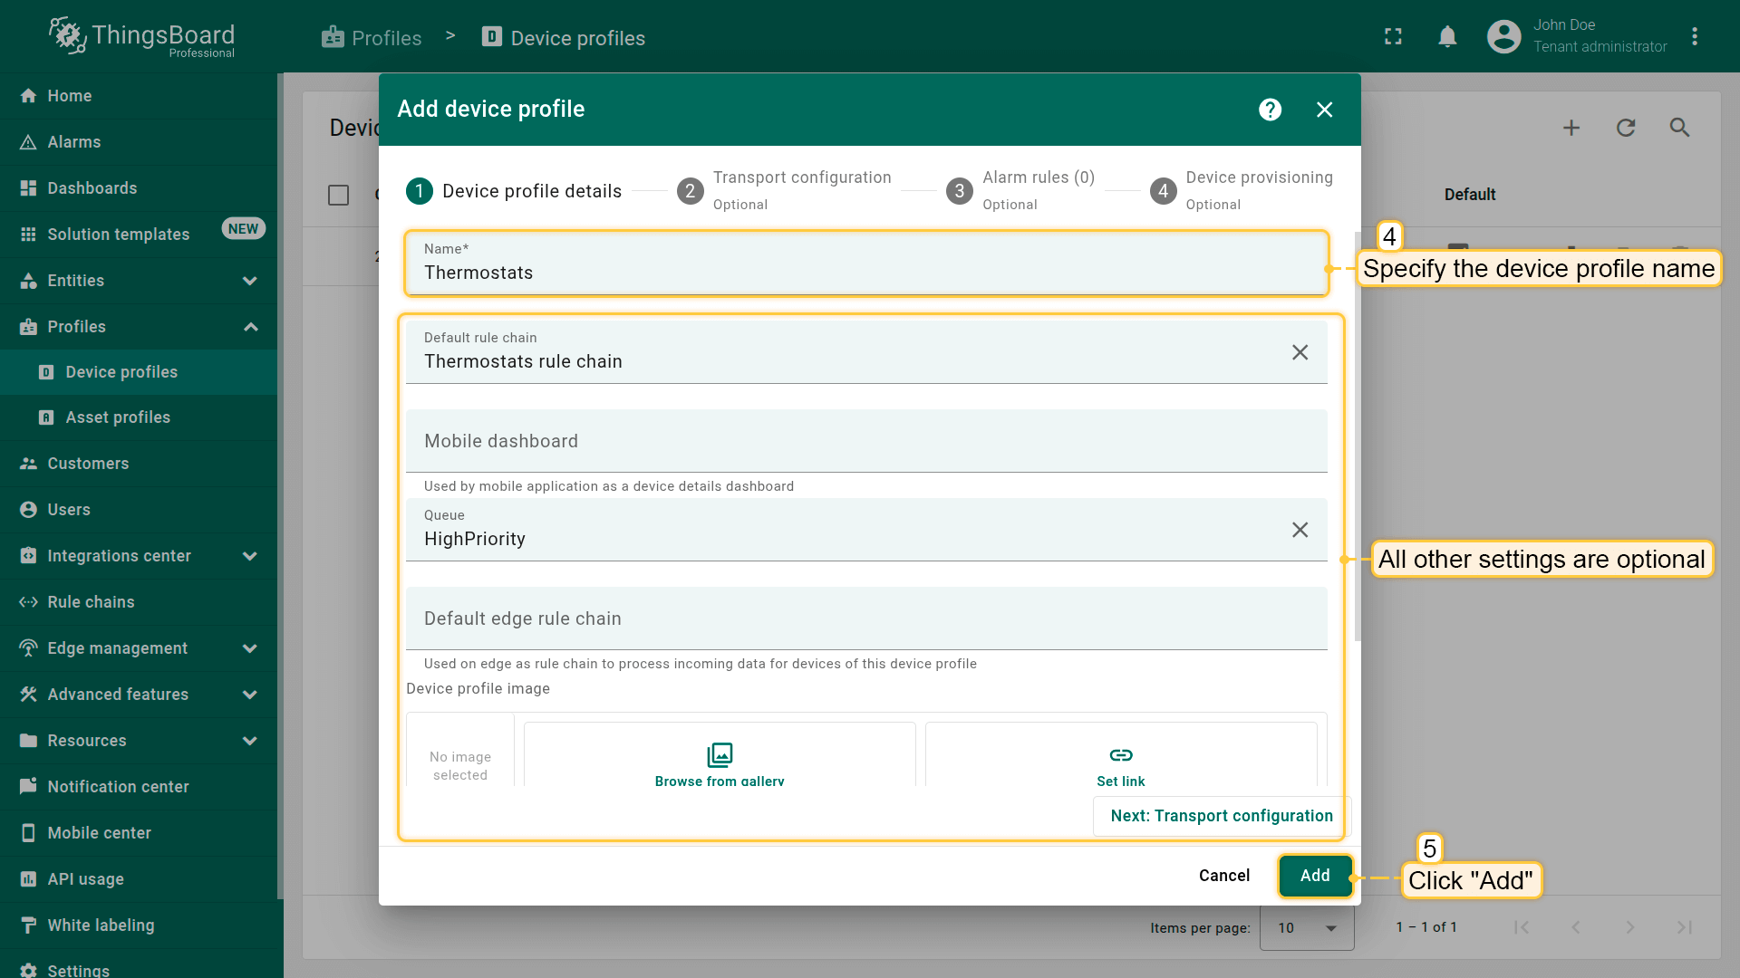
Task: Click the Mobile dashboard input field
Action: [865, 441]
